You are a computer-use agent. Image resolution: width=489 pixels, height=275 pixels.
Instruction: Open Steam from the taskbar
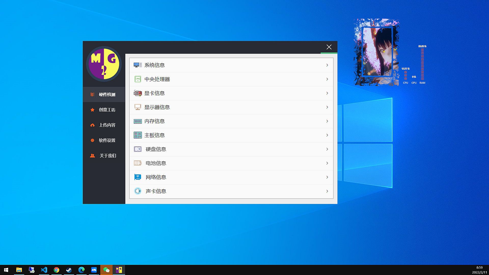point(69,270)
